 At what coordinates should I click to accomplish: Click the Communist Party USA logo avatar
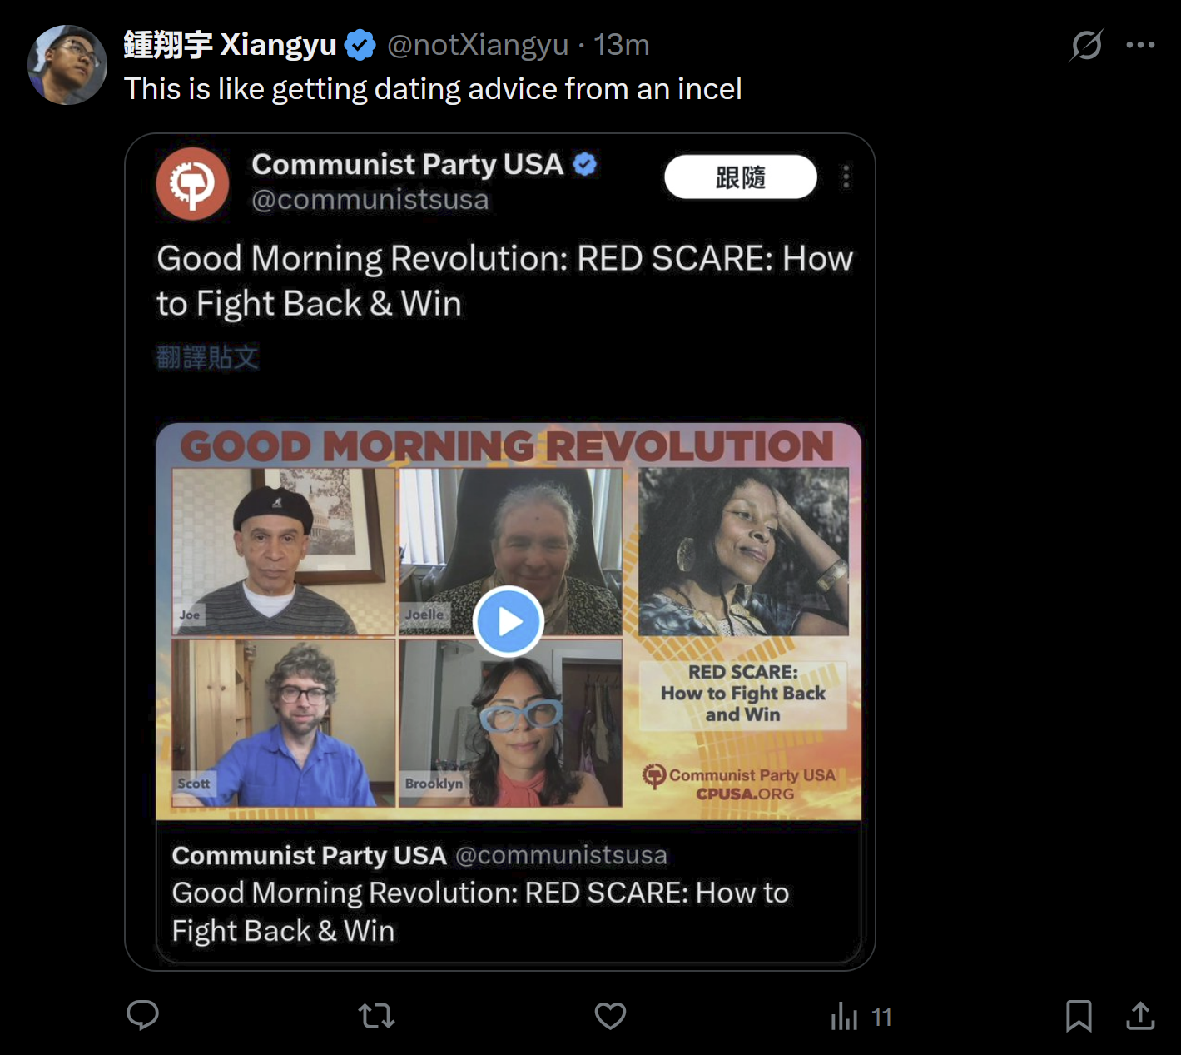tap(192, 183)
